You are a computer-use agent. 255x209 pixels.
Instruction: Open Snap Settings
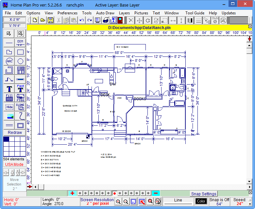click(x=204, y=194)
